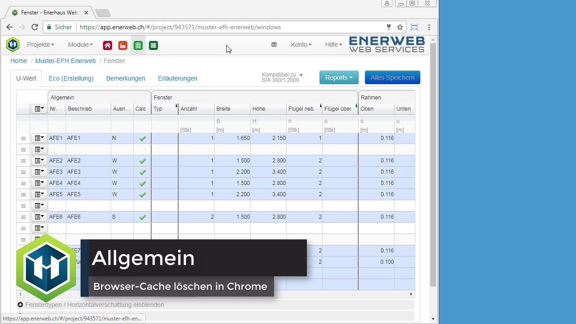
Task: Click the Höhe column header
Action: click(x=268, y=109)
